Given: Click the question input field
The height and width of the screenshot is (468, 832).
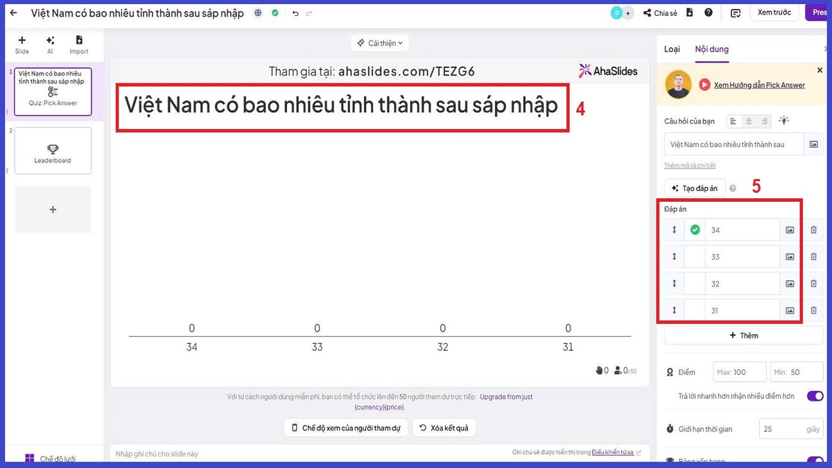Looking at the screenshot, I should tap(734, 144).
